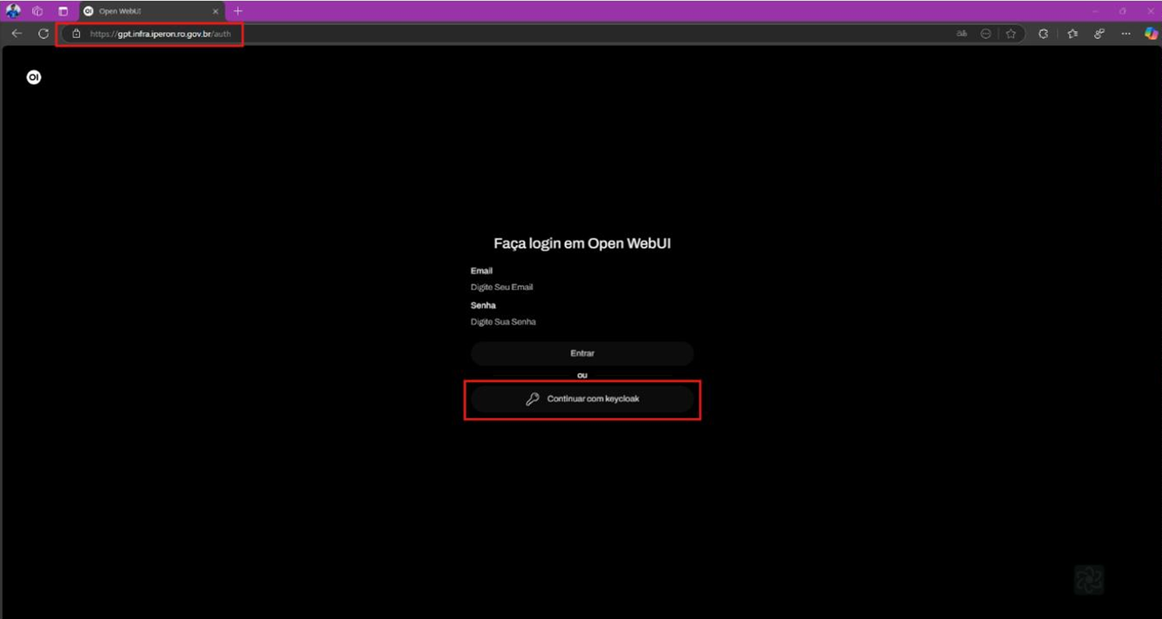This screenshot has height=619, width=1162.
Task: Open the Edge profile avatar
Action: click(13, 11)
